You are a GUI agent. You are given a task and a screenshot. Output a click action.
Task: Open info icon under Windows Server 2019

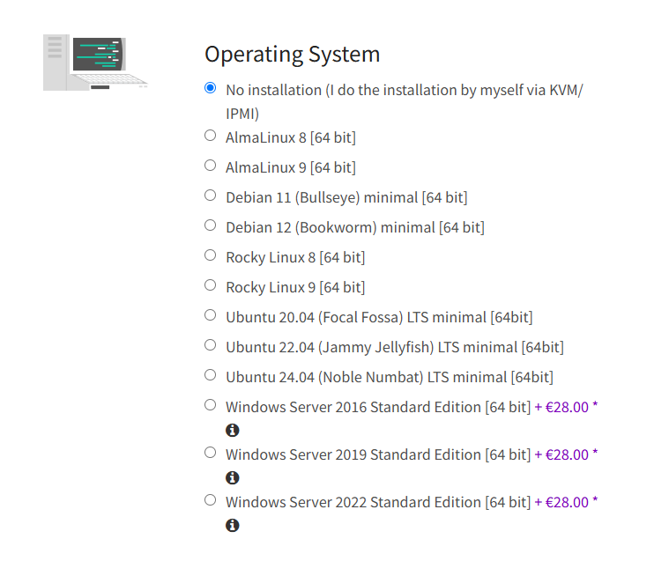tap(233, 477)
